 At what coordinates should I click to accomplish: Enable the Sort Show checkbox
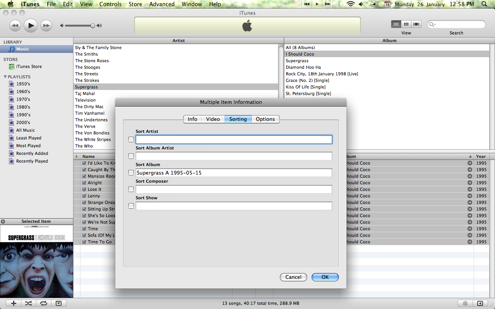pos(131,206)
